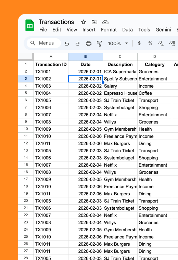Screen dimensions: 178x260
Task: Select Income category in row 25
Action: [155, 237]
